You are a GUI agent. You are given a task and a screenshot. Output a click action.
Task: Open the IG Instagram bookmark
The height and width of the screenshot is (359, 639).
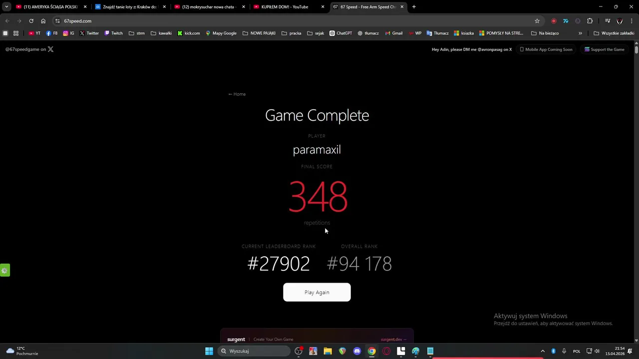[69, 33]
